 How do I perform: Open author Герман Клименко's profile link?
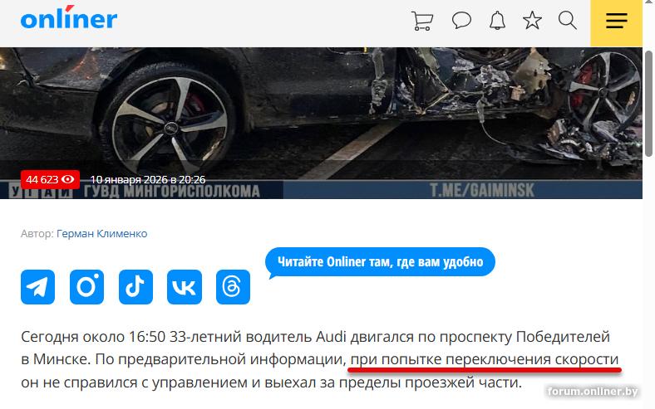tap(102, 233)
